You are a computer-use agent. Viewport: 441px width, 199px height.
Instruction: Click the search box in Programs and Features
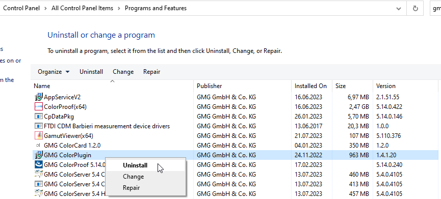[x=436, y=9]
